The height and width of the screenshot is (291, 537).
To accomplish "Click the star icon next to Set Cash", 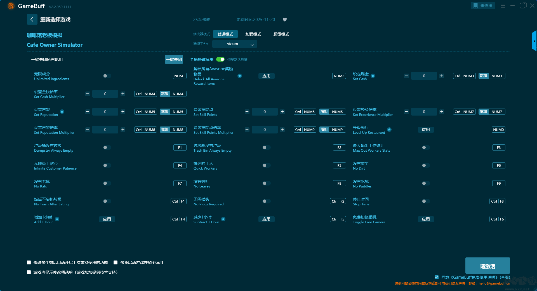I will click(373, 76).
